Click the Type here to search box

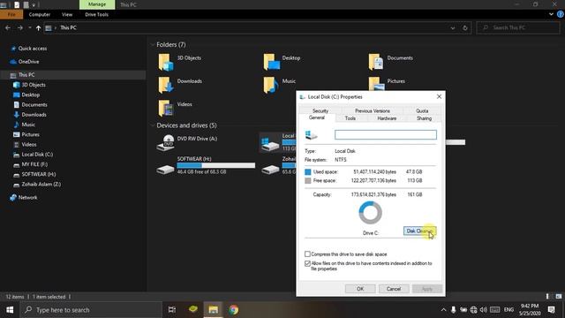(x=91, y=310)
